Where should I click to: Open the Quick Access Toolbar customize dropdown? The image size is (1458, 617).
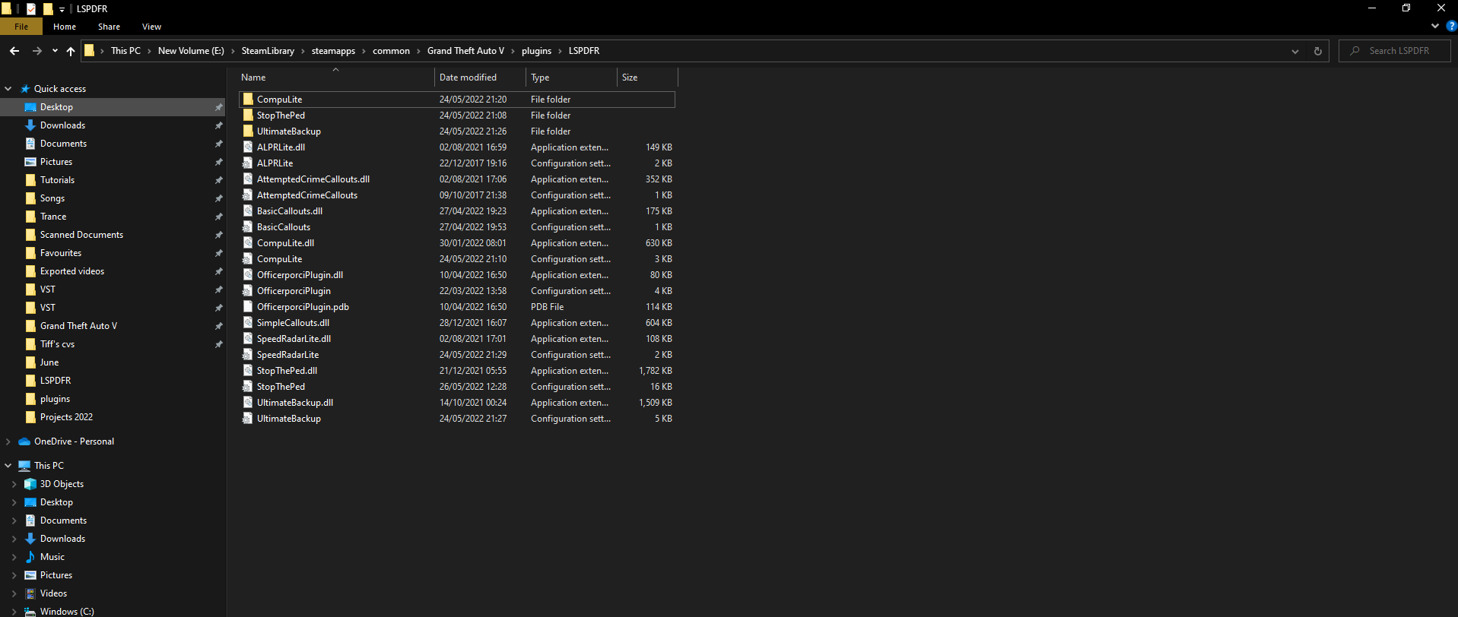point(62,9)
